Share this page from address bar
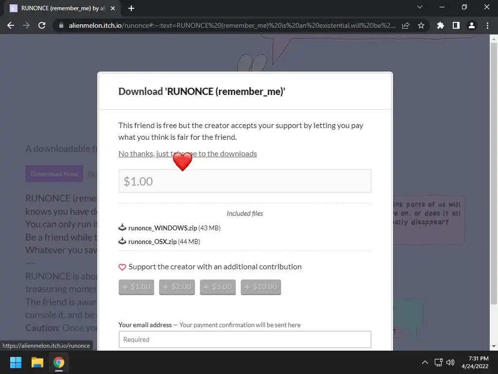 (x=406, y=25)
